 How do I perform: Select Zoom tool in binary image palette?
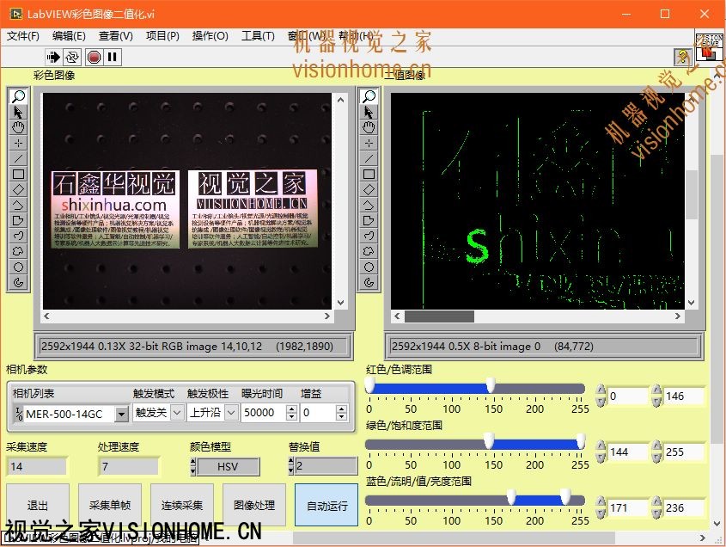pos(369,96)
